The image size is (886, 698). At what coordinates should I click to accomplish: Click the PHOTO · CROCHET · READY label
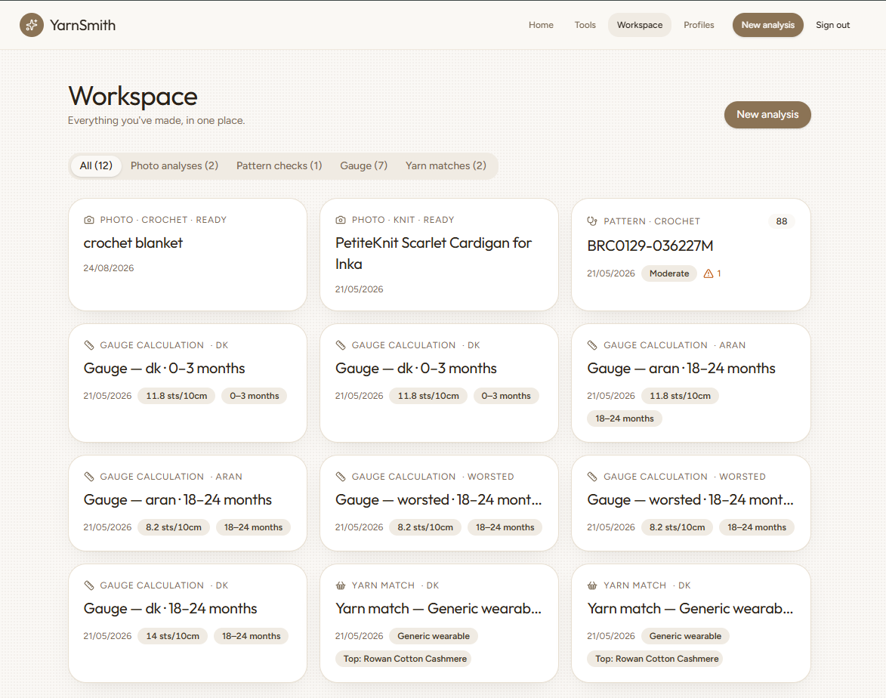click(x=163, y=220)
